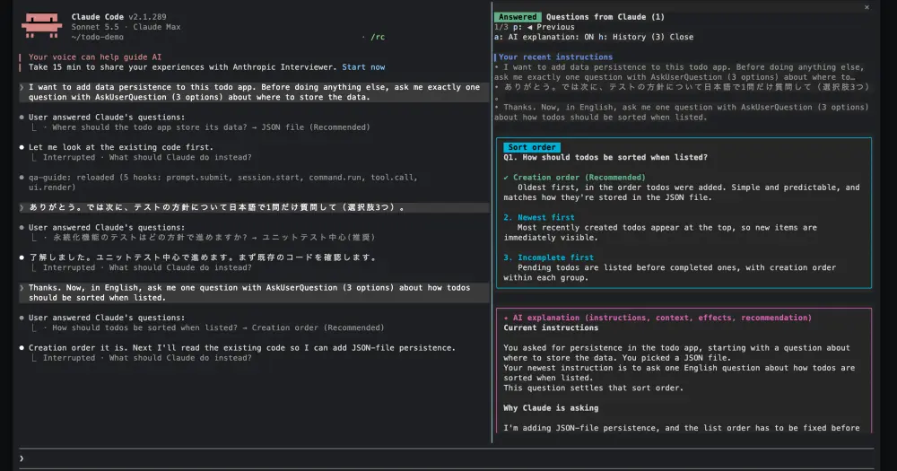Click the Why Claude is asking subheading
Image resolution: width=897 pixels, height=471 pixels.
point(551,408)
